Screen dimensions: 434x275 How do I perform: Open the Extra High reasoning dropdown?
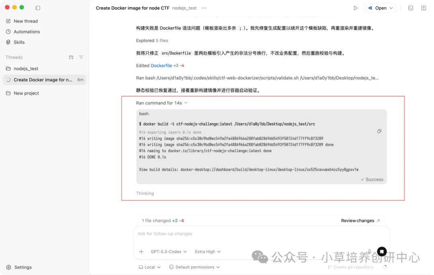pos(208,252)
